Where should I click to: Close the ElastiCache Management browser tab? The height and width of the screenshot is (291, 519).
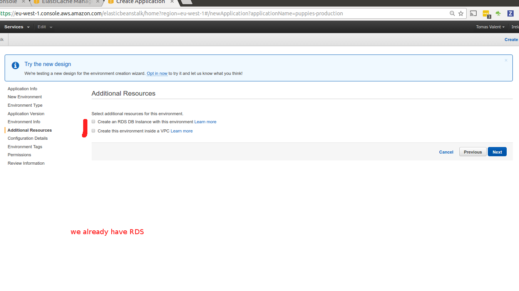click(98, 2)
